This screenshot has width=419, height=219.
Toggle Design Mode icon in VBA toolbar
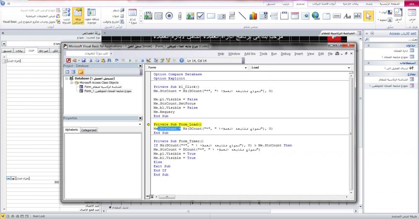pos(149,61)
